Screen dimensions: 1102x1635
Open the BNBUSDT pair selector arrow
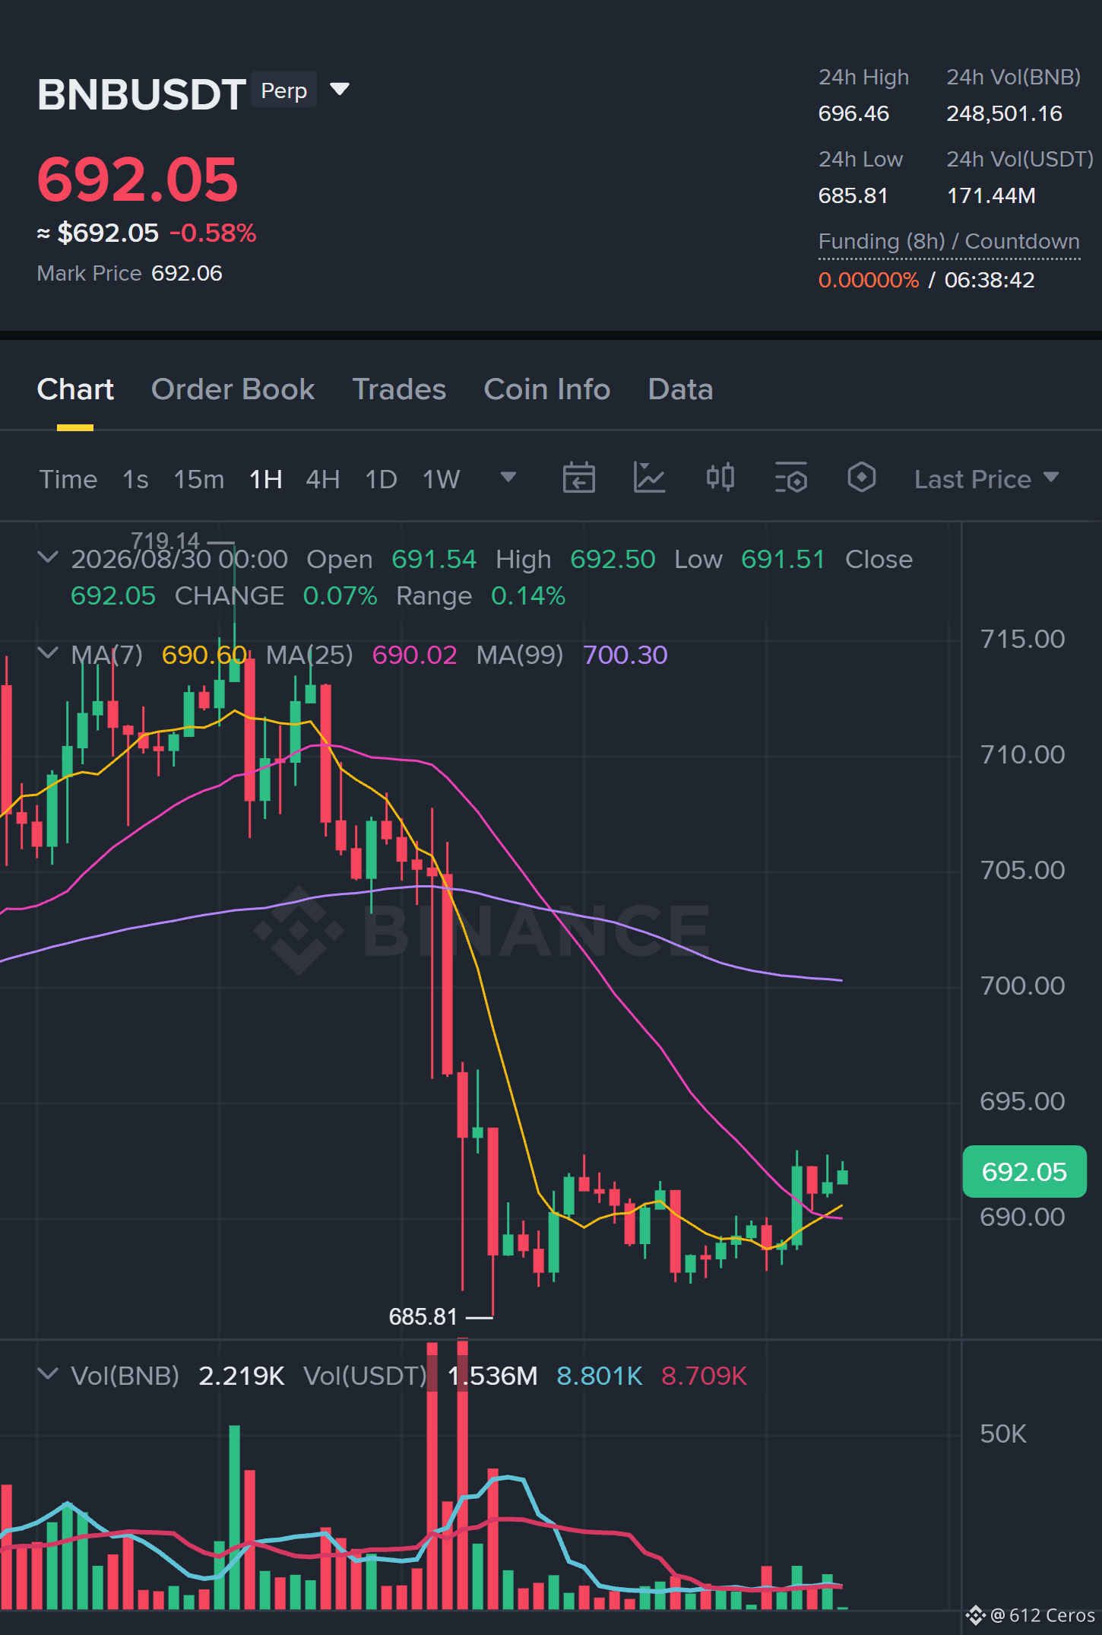tap(340, 90)
